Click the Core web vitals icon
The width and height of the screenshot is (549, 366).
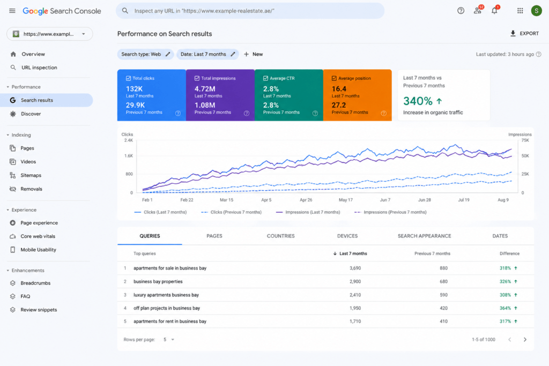point(13,236)
